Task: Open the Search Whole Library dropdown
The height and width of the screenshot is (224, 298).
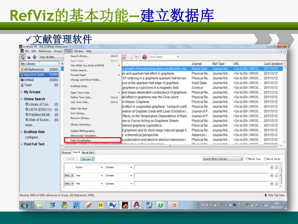Action: point(223,159)
